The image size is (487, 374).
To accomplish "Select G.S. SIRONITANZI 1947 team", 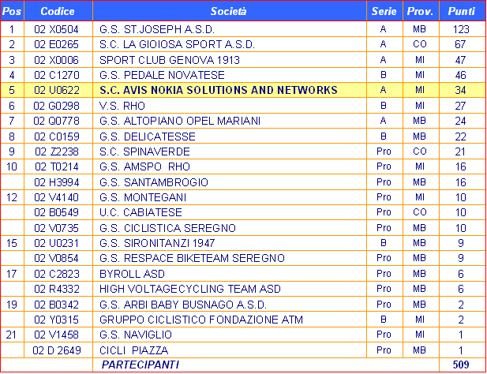I will (x=157, y=243).
